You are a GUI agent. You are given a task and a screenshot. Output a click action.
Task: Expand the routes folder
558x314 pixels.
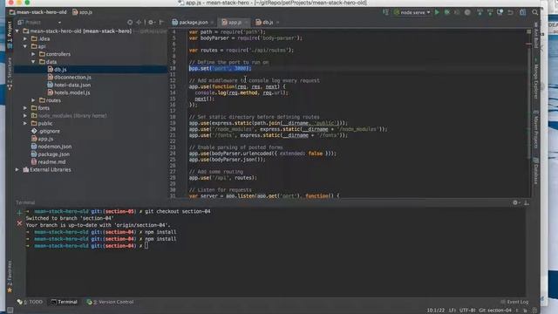tap(33, 100)
